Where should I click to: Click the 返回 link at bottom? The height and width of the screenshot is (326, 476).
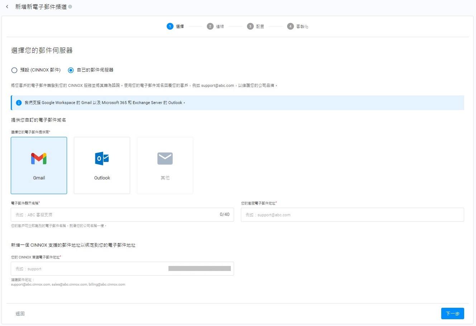(x=20, y=313)
